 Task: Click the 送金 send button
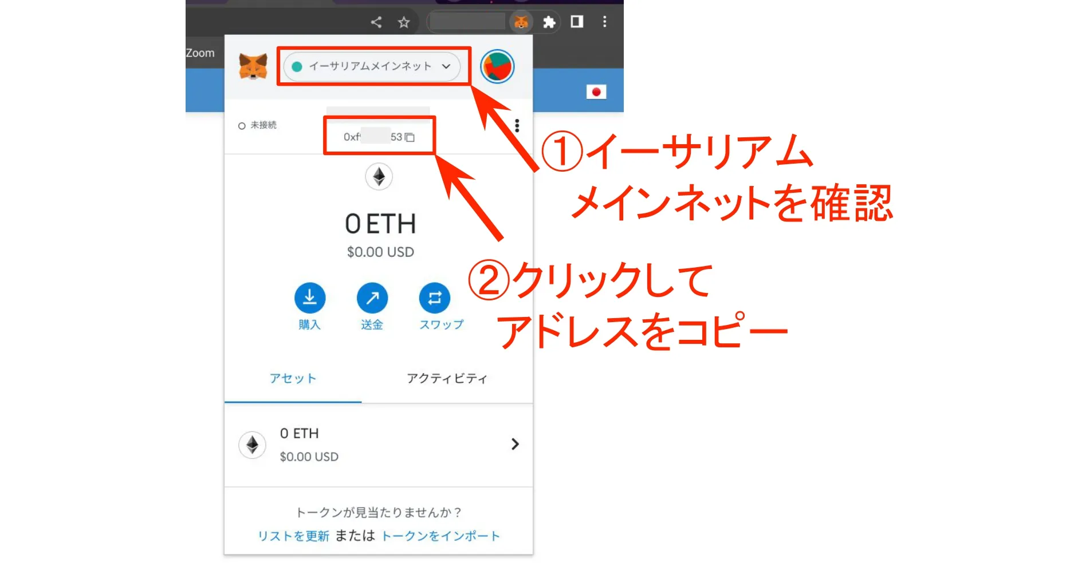[372, 298]
